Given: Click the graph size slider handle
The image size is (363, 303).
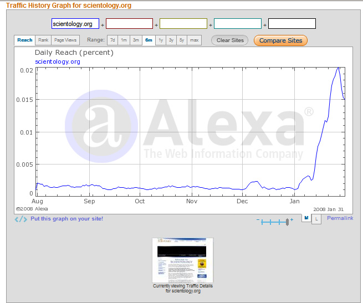Looking at the screenshot, I should point(287,222).
